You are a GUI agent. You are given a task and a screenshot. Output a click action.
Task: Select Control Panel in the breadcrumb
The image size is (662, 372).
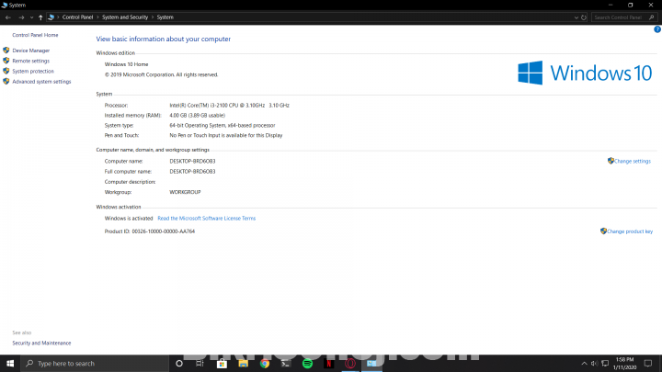click(77, 17)
